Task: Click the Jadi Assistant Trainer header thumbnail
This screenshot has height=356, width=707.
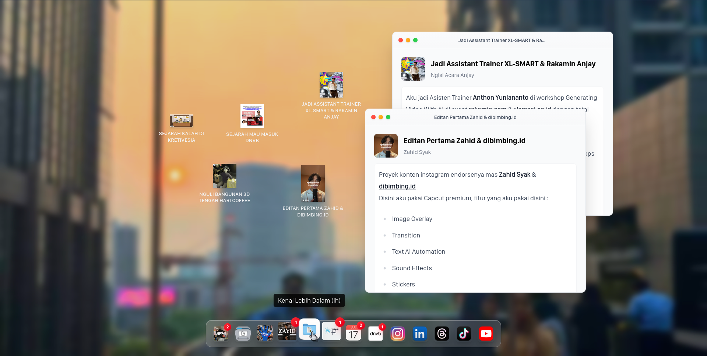Action: pos(413,69)
